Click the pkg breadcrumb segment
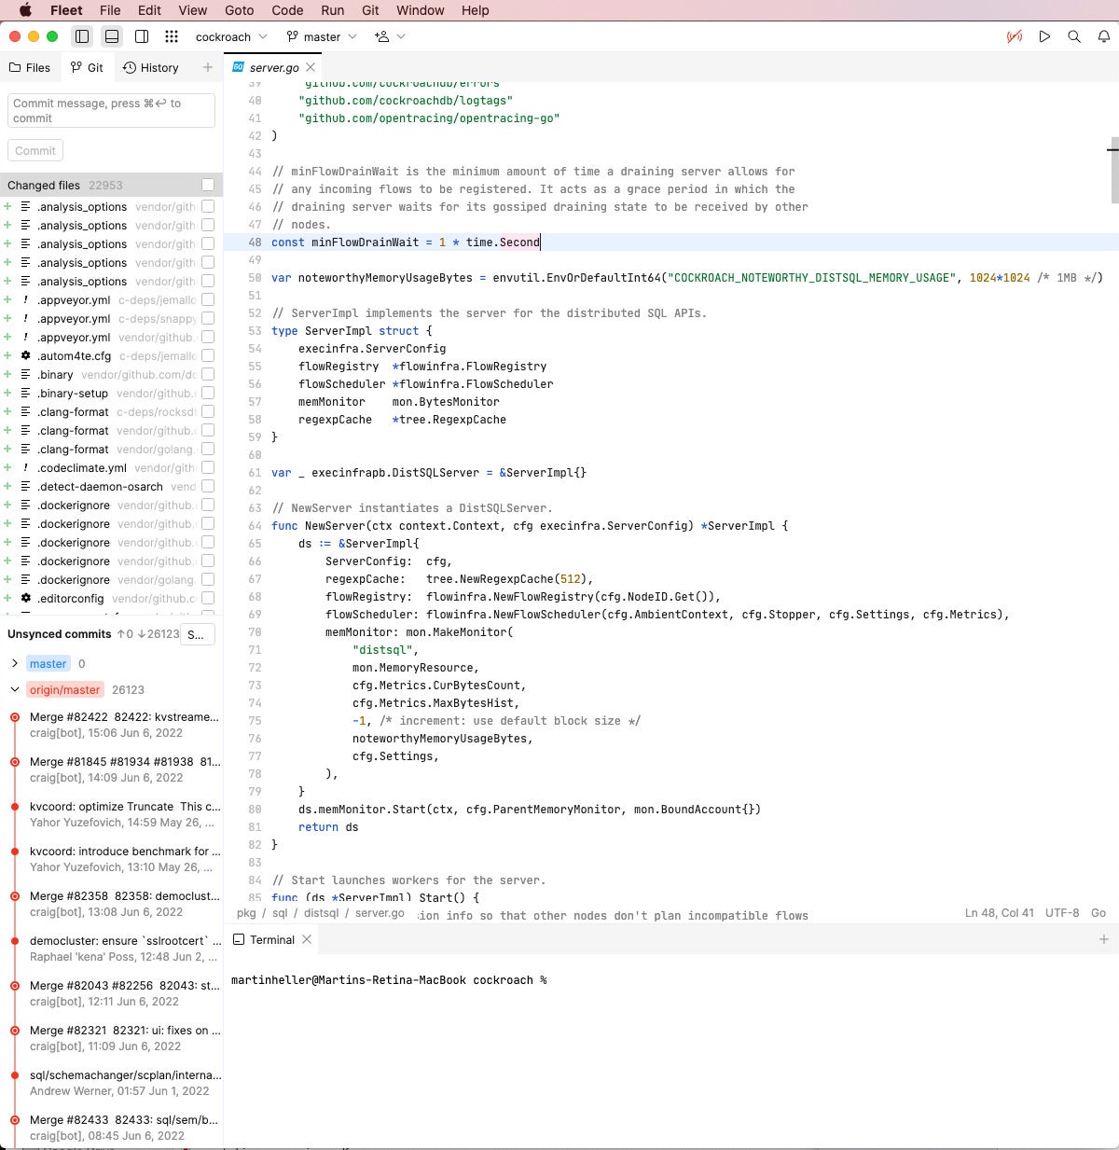This screenshot has width=1119, height=1150. pos(246,913)
